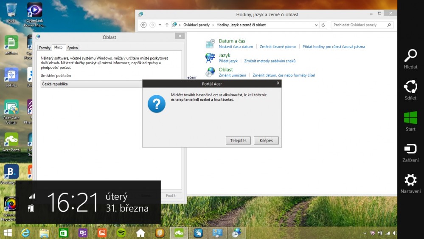
Task: Switch to the Formáty tab
Action: 45,48
